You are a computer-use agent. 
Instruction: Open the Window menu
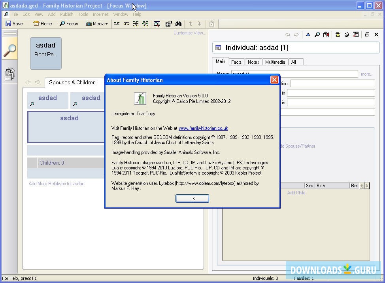(121, 14)
